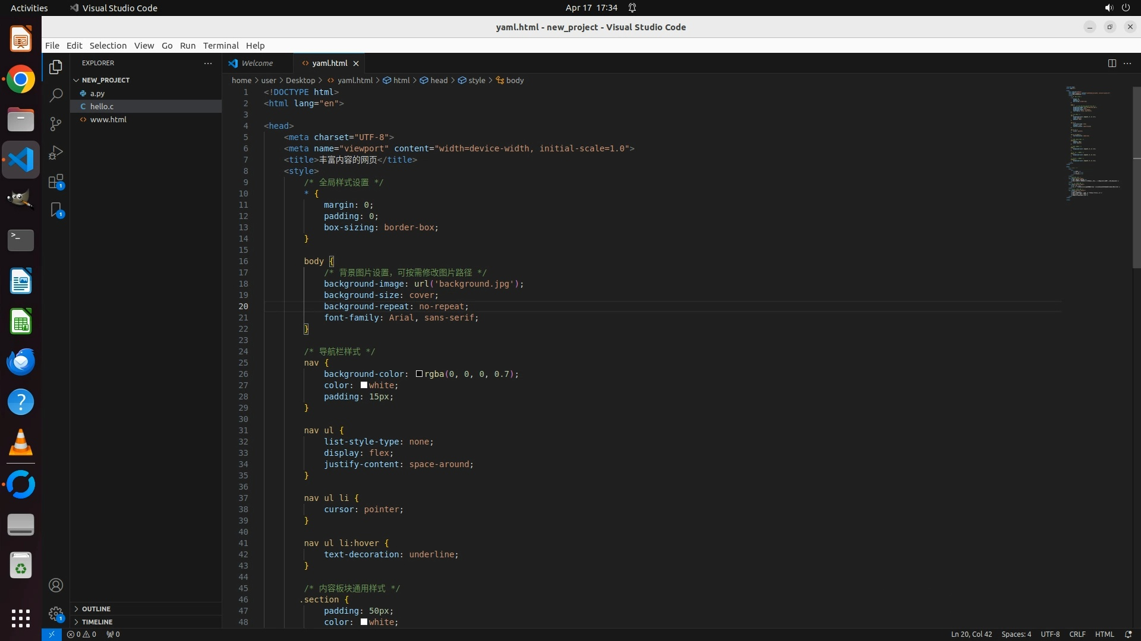
Task: Close the yaml.html tab
Action: pos(356,64)
